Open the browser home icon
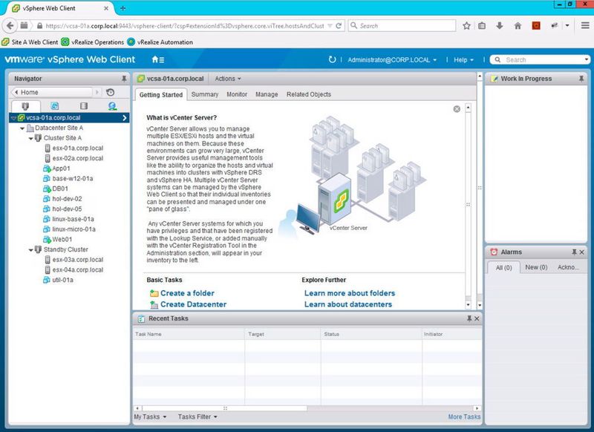594x432 pixels. click(x=518, y=26)
